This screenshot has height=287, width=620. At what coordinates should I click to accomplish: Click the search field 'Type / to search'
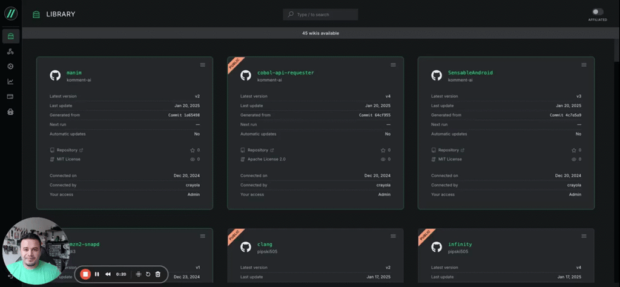point(321,15)
